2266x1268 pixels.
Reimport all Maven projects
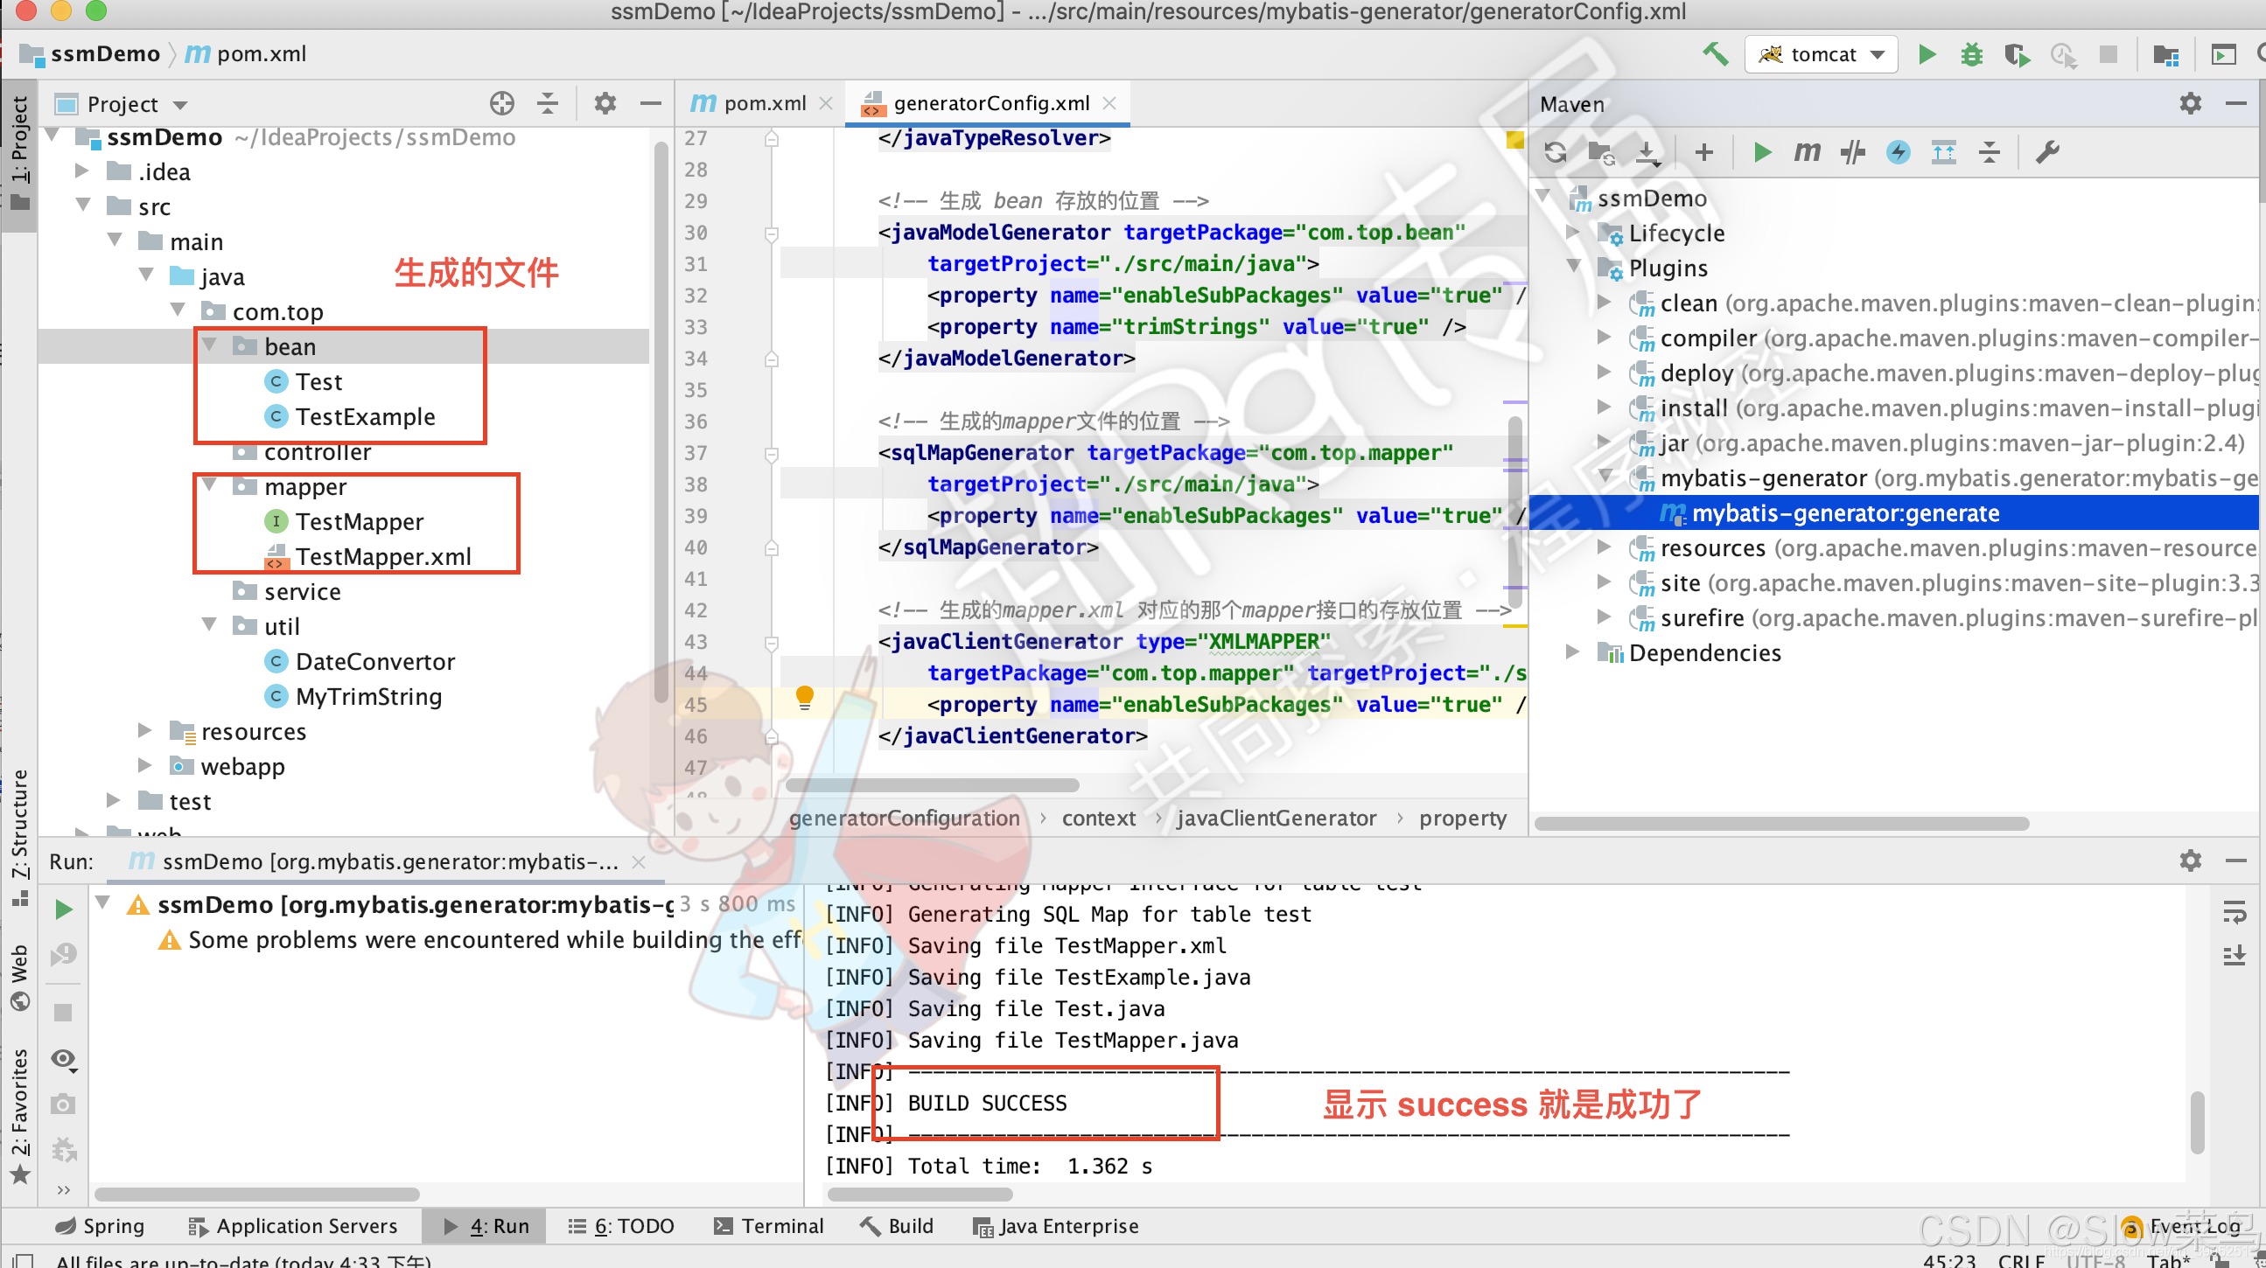pyautogui.click(x=1556, y=152)
